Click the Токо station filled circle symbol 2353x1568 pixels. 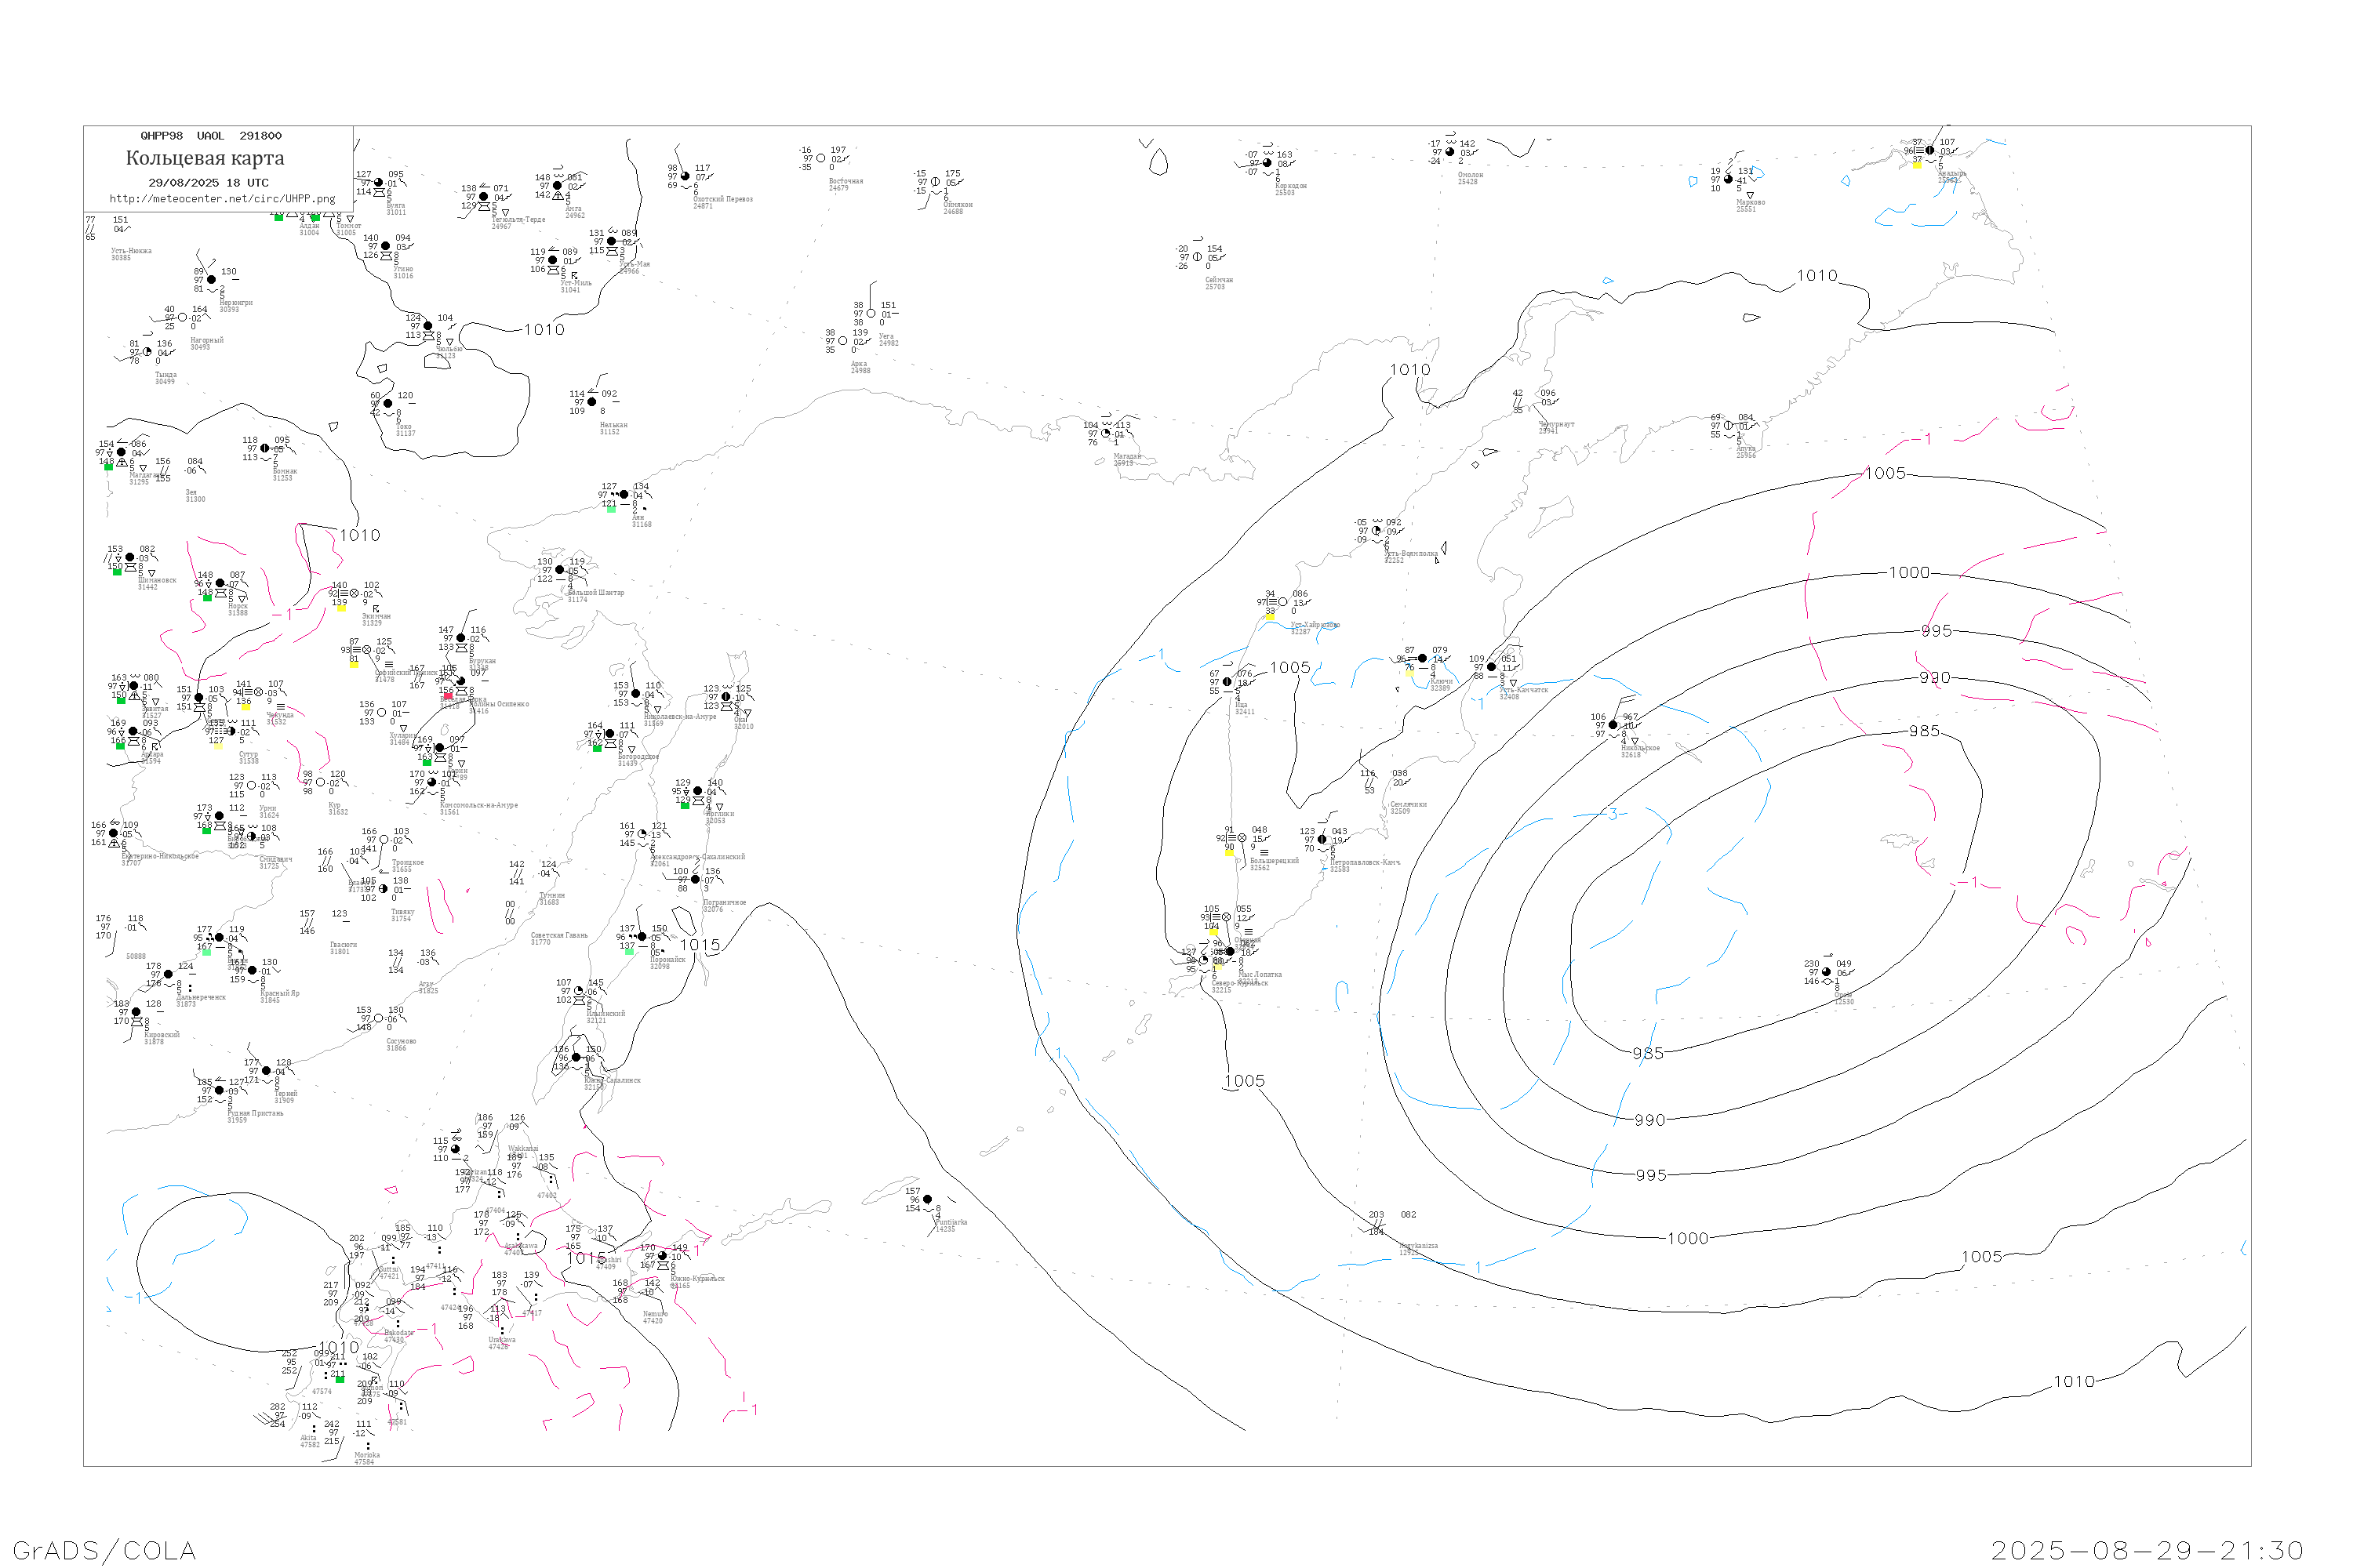coord(388,404)
